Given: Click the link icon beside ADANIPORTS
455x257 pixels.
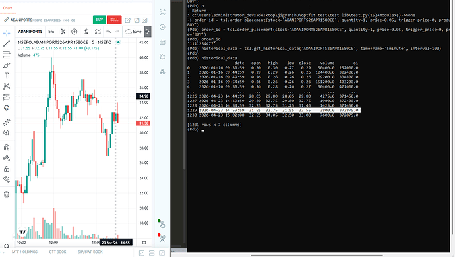Looking at the screenshot, I should pos(6,20).
